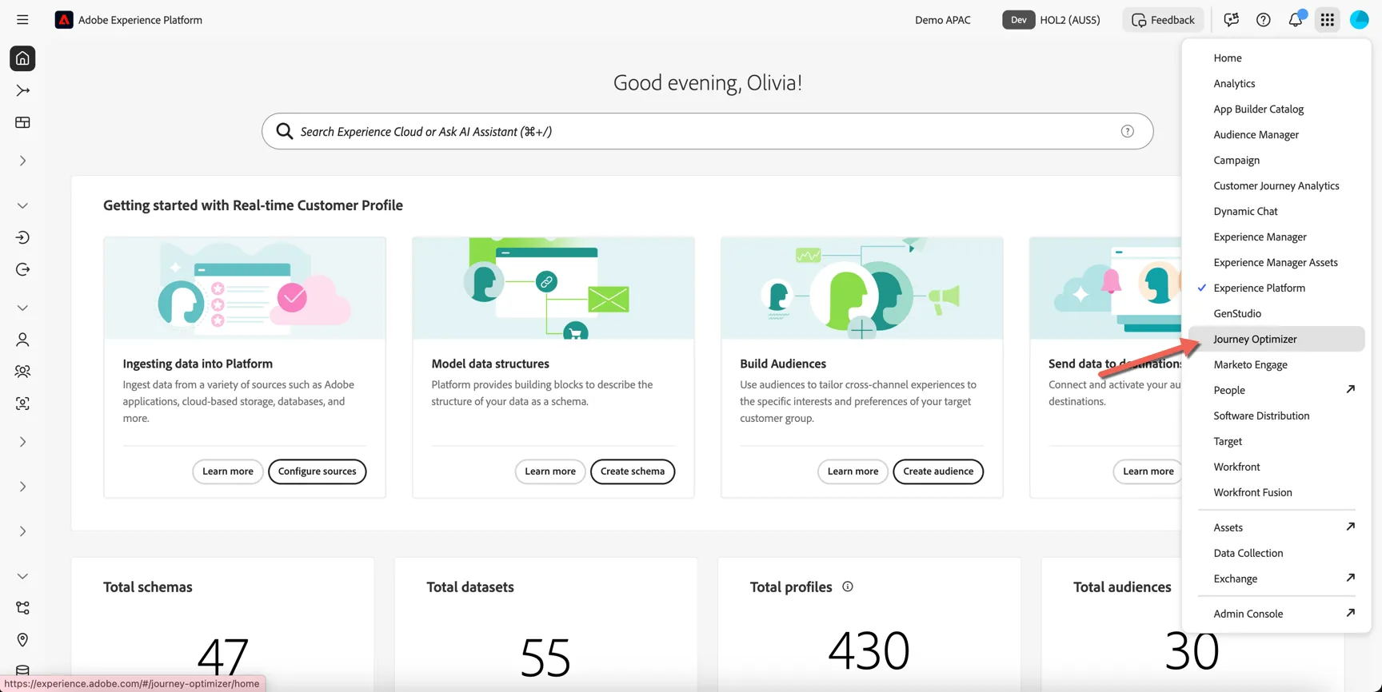Select Analytics in app switcher
Viewport: 1382px width, 692px height.
(1276, 83)
